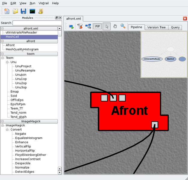Click the MeshCell node in PIP thumbnail
Viewport: 188px width, 180px height.
(171, 59)
